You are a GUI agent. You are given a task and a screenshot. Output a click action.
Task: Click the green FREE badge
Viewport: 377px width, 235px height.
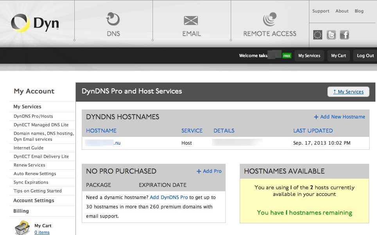[287, 56]
